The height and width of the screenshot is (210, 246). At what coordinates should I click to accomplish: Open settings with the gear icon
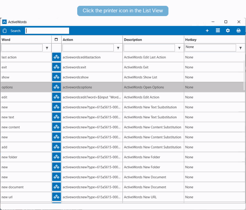tap(228, 30)
